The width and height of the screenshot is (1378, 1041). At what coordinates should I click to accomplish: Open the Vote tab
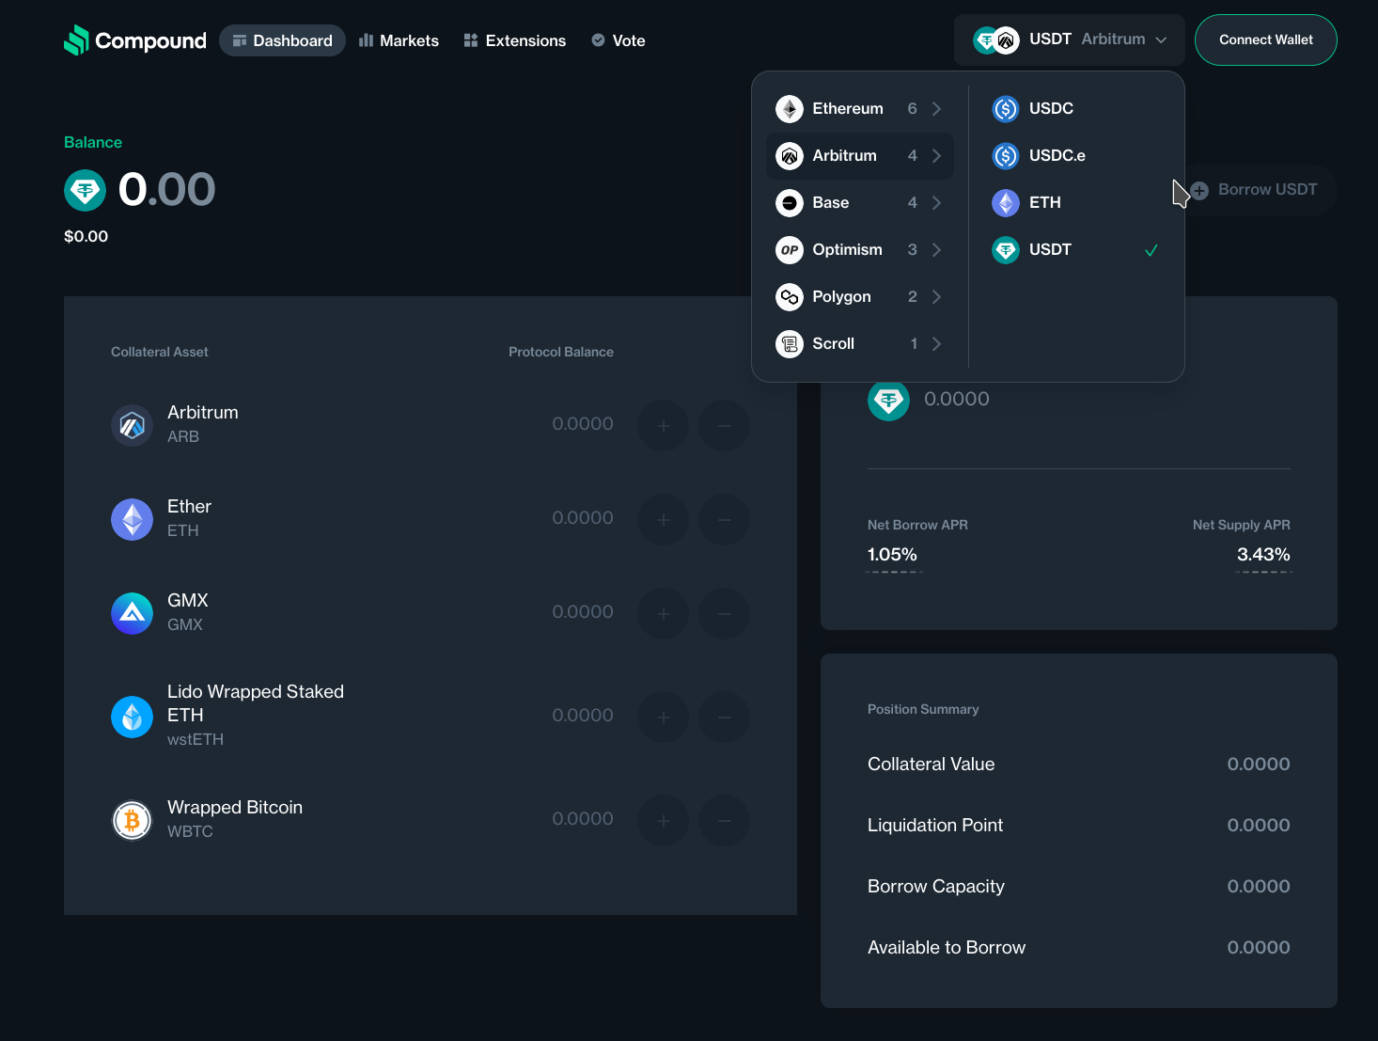click(618, 40)
